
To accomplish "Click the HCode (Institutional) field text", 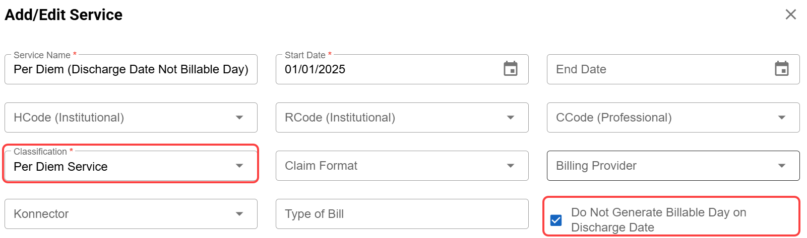I will pyautogui.click(x=69, y=117).
